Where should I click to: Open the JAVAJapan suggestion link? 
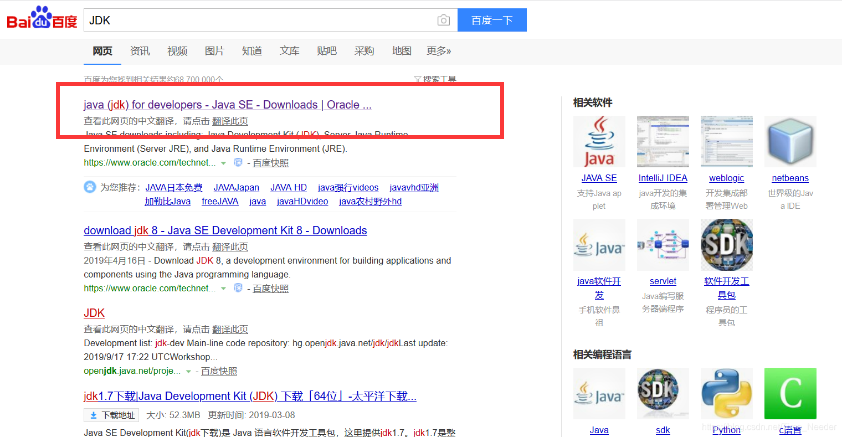tap(237, 188)
